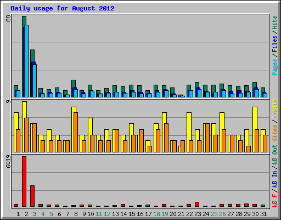This screenshot has height=220, width=281.
Task: Click the red kB bar for day 3
Action: pyautogui.click(x=32, y=196)
